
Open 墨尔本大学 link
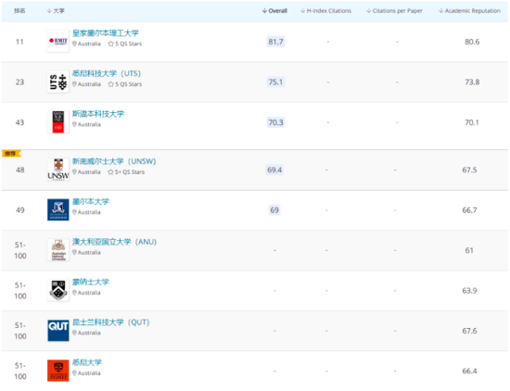[91, 201]
